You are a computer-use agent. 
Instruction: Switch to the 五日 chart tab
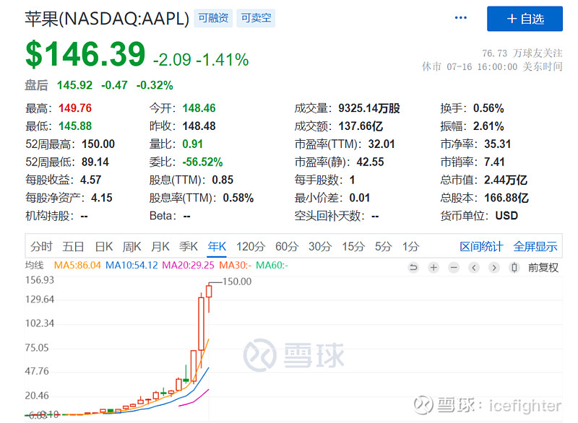73,246
